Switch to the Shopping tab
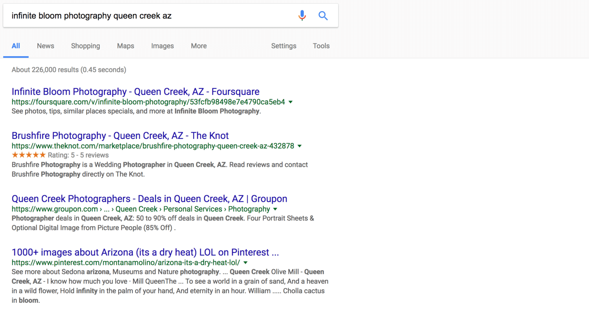 tap(86, 46)
